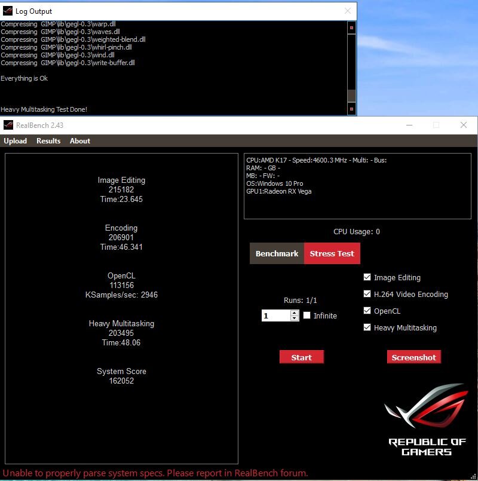The width and height of the screenshot is (478, 481).
Task: Close the Log Output window
Action: pyautogui.click(x=348, y=11)
